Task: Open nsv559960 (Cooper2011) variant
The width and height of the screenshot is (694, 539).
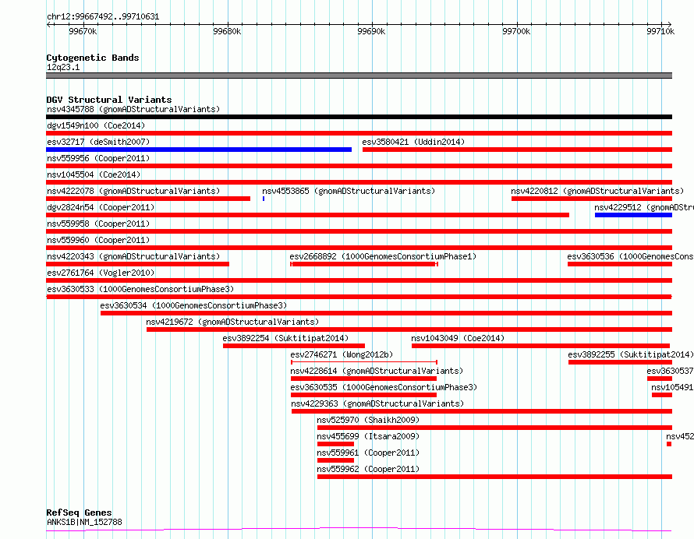Action: coord(98,240)
